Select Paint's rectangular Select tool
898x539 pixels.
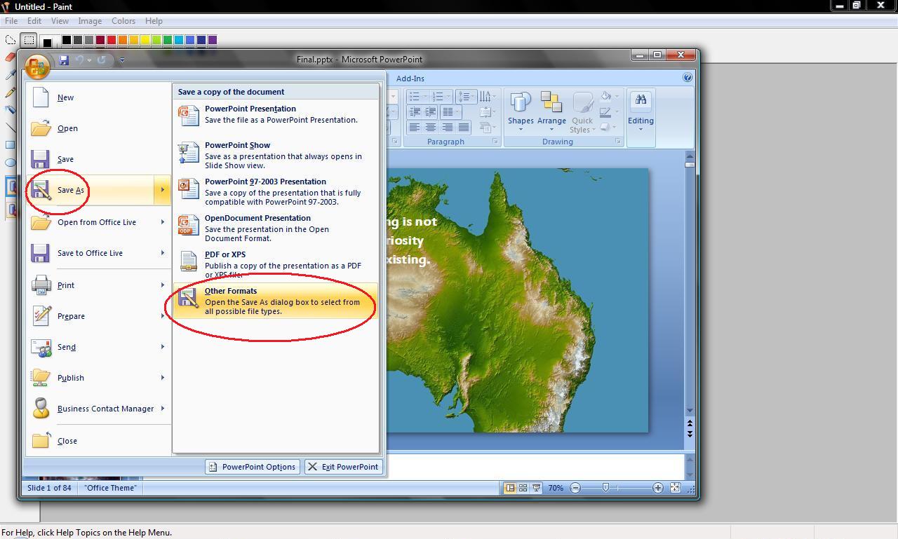click(x=29, y=40)
